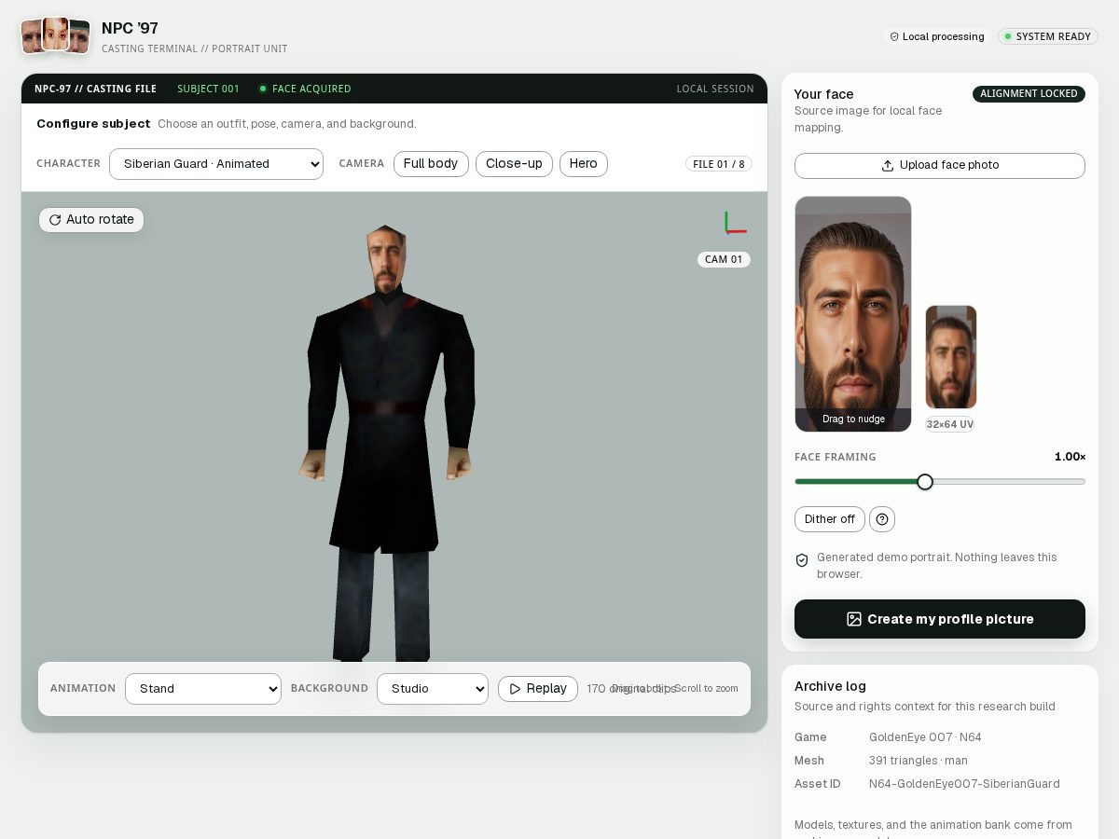Click the Face framing slider handle

pyautogui.click(x=925, y=482)
